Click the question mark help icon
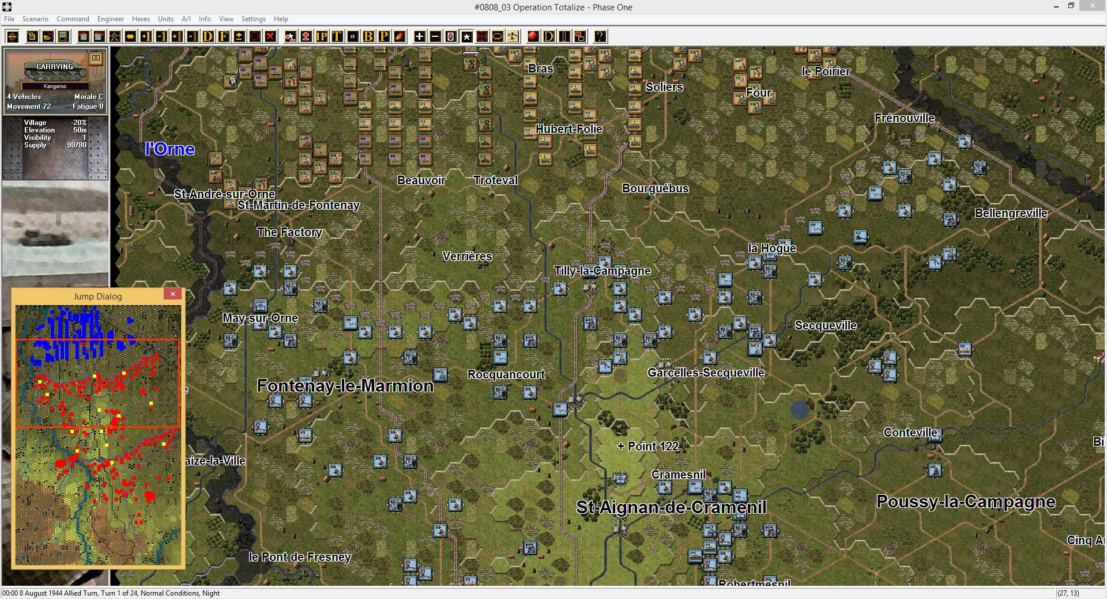Image resolution: width=1107 pixels, height=599 pixels. 600,37
